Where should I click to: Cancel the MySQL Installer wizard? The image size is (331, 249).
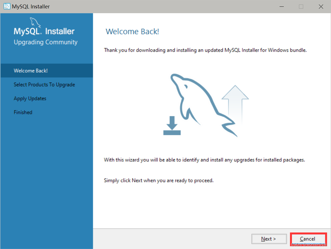click(308, 239)
